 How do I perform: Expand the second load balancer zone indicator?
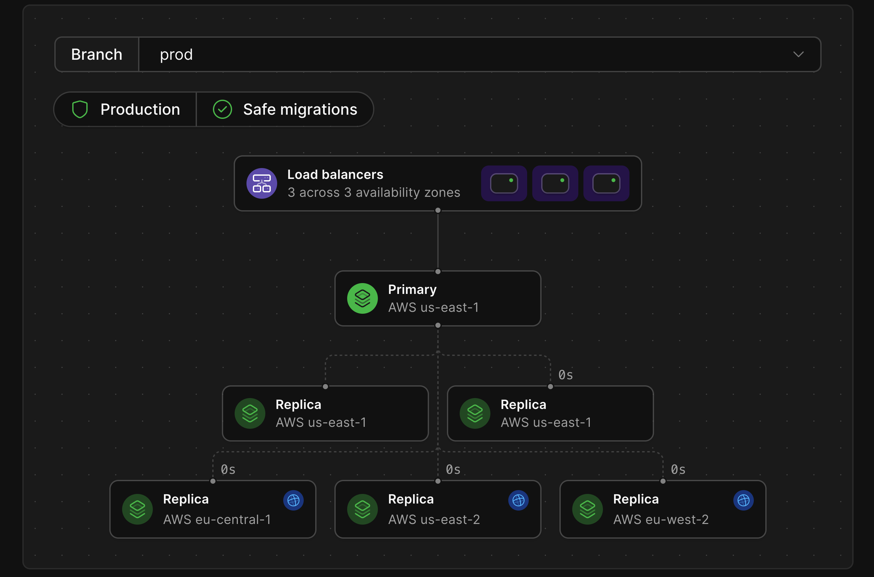coord(555,183)
